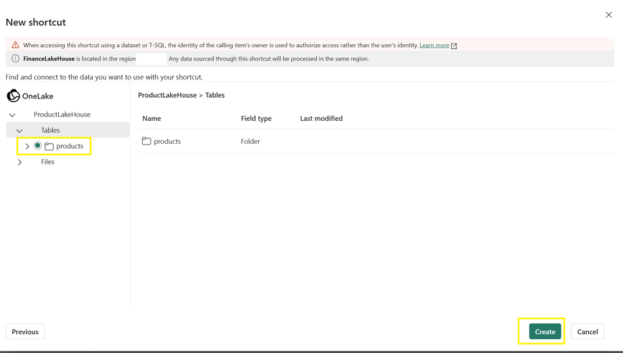The height and width of the screenshot is (353, 623).
Task: Click the Field type column header
Action: (256, 118)
